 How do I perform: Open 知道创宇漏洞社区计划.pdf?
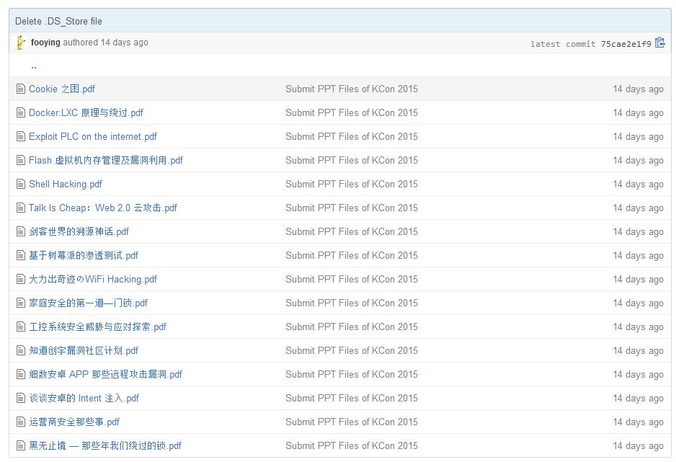pos(84,350)
